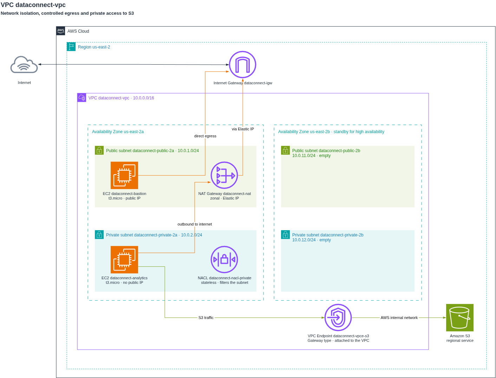Click 'Internet Gateway dataconnect-igw' caption
The image size is (496, 378).
(x=243, y=83)
